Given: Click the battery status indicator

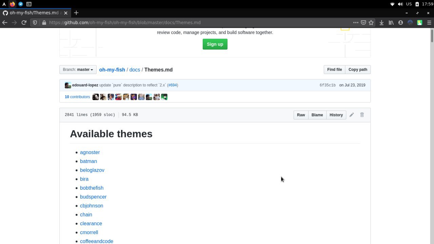Looking at the screenshot, I should pyautogui.click(x=417, y=4).
